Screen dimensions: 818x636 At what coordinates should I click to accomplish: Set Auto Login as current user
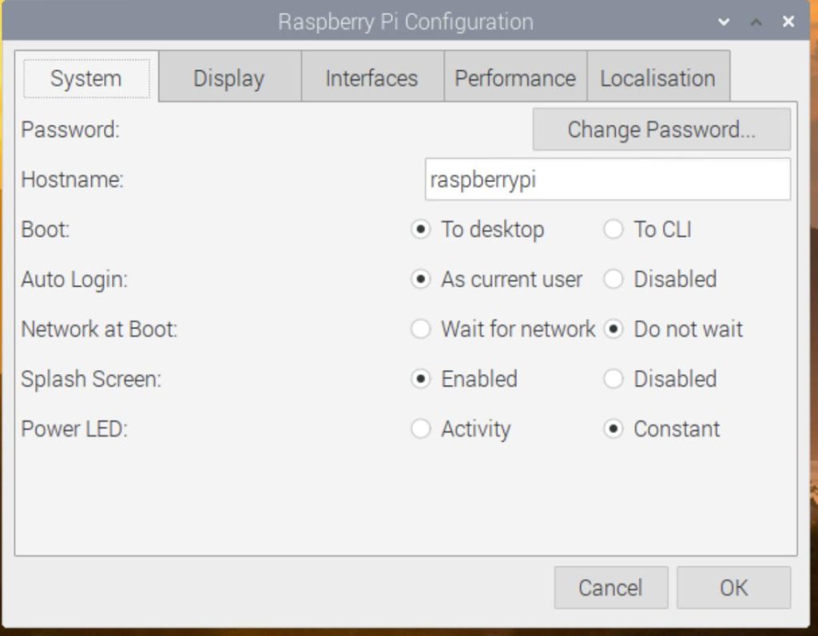pyautogui.click(x=421, y=279)
